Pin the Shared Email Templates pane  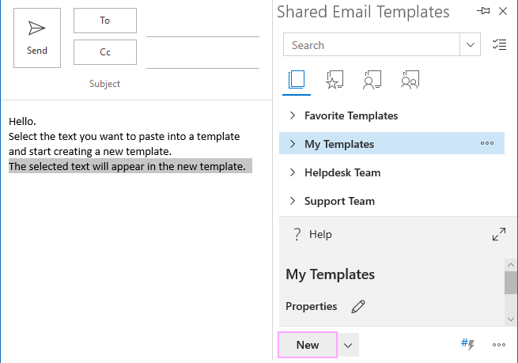pyautogui.click(x=483, y=11)
